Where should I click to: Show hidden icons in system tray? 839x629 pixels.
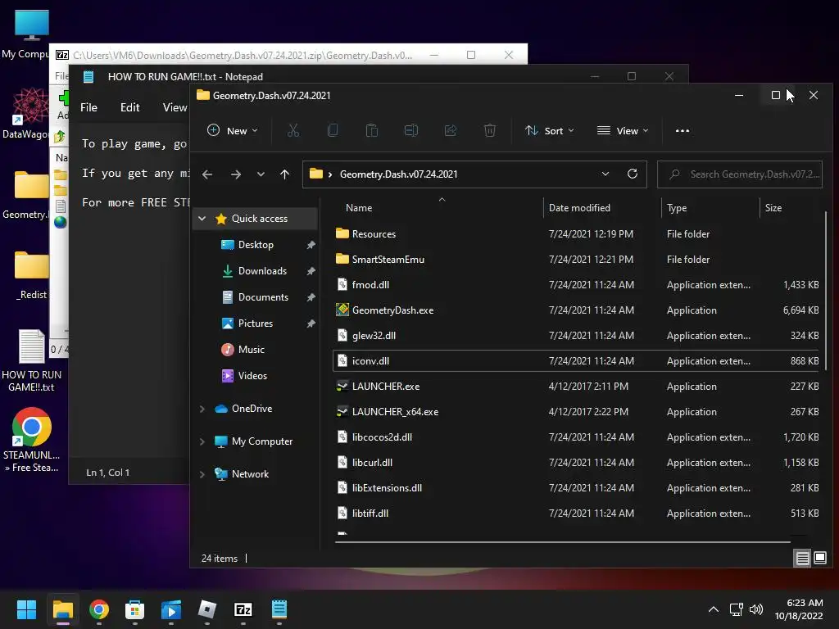pos(714,609)
